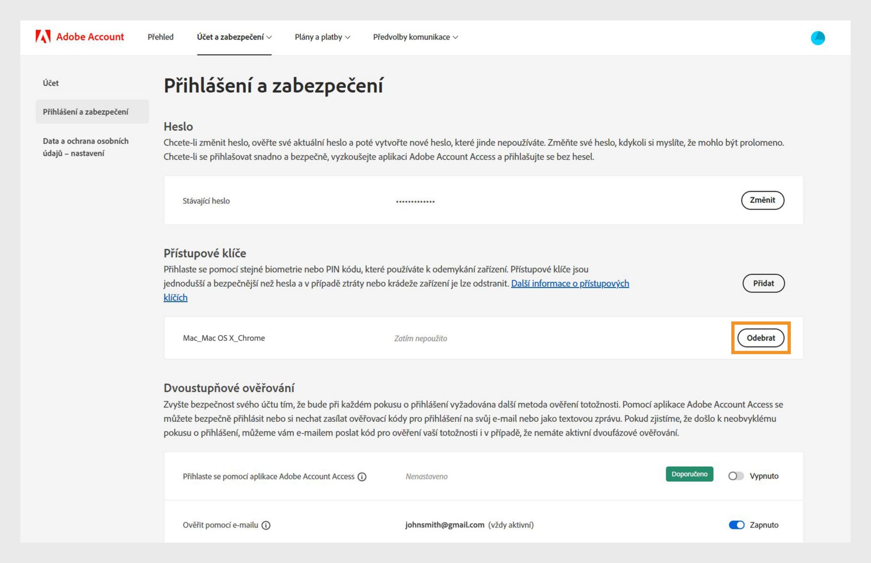Click the Adobe logo icon

tap(43, 37)
